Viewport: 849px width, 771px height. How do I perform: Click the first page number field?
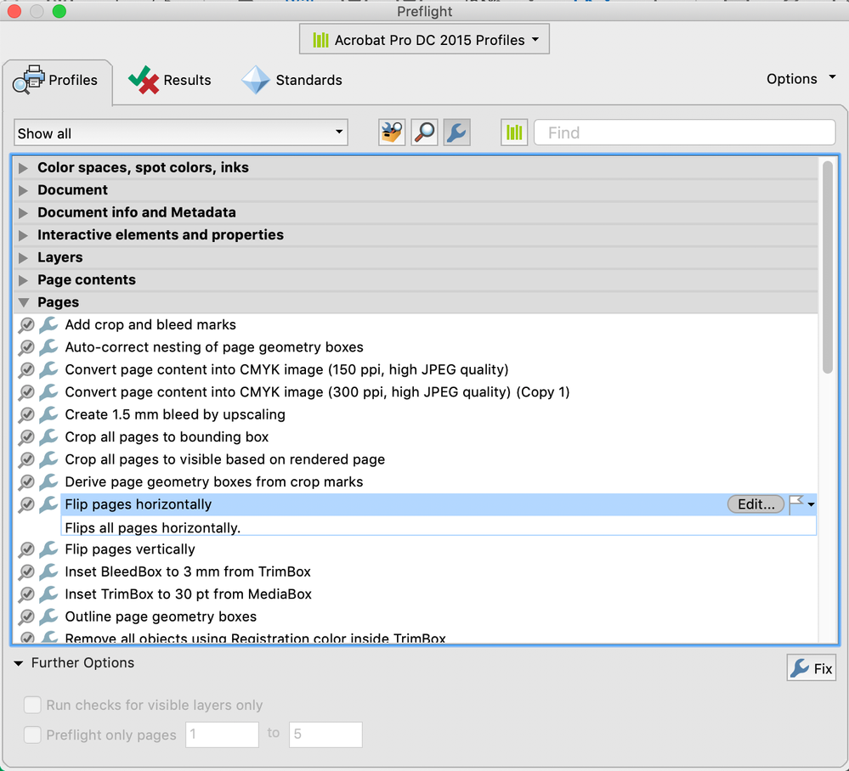pyautogui.click(x=222, y=734)
